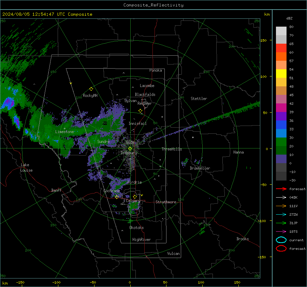Image resolution: width=307 pixels, height=287 pixels.
Task: Select the green 31JP arrow icon
Action: pyautogui.click(x=281, y=223)
